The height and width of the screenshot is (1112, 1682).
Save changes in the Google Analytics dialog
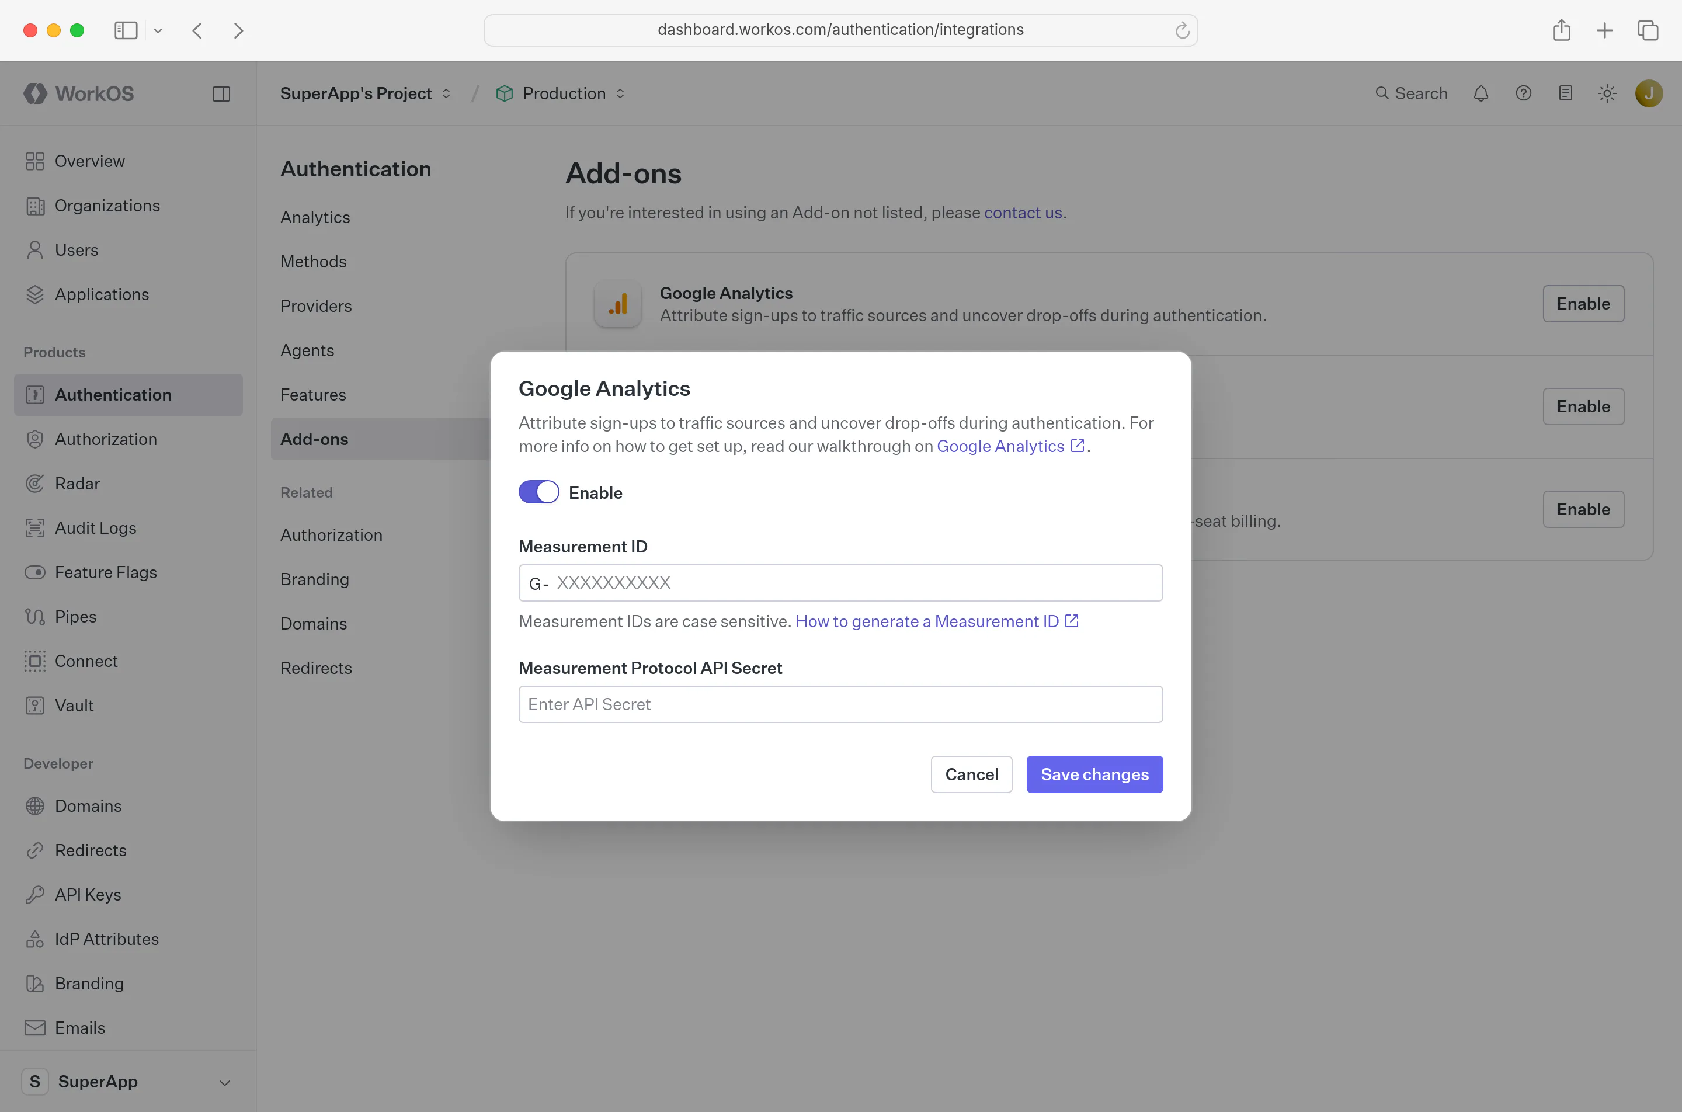coord(1094,774)
